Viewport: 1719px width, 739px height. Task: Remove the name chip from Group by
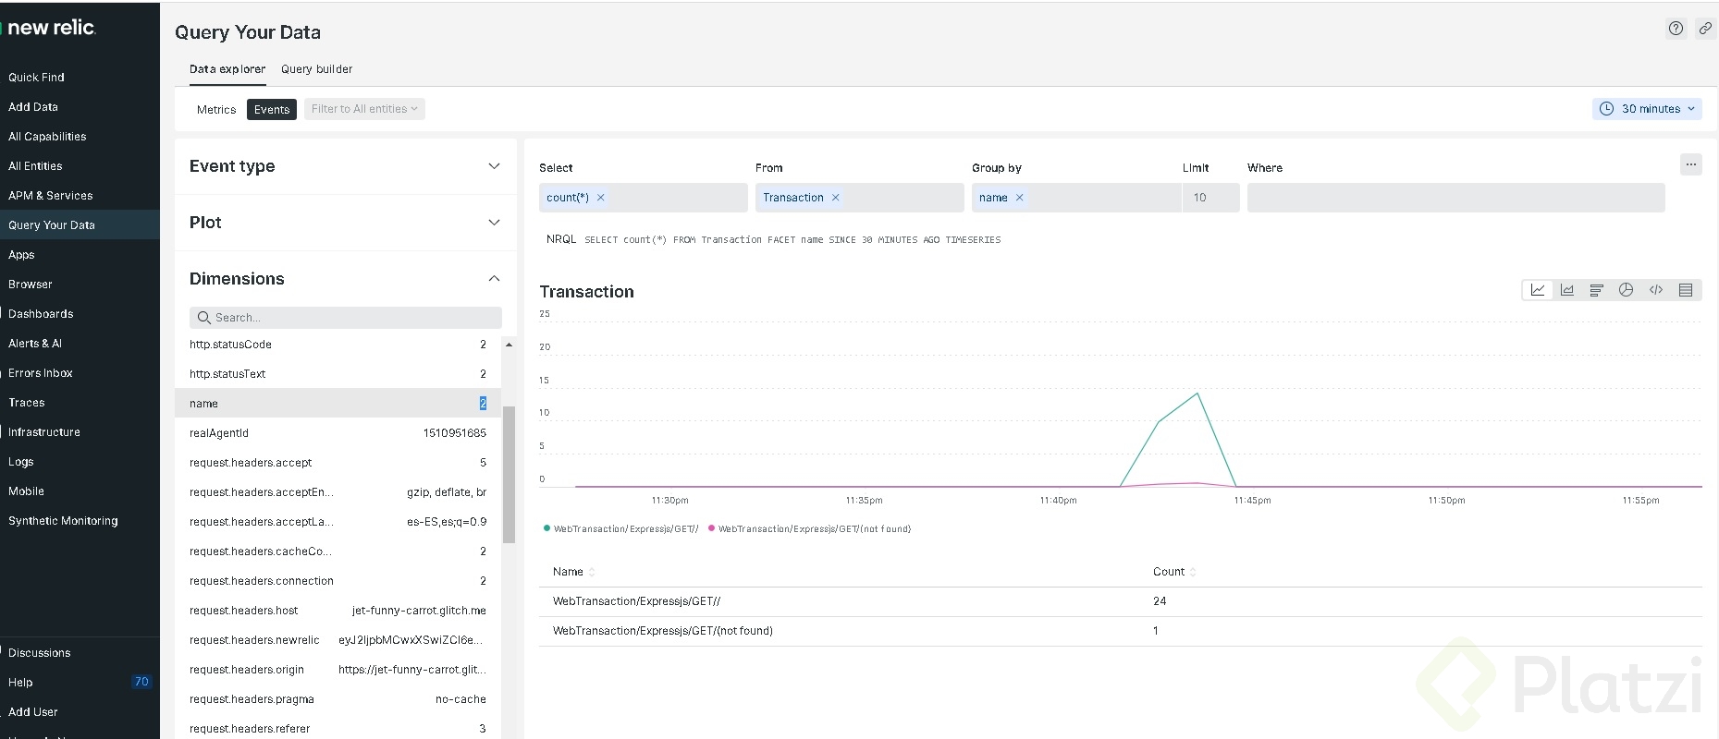pyautogui.click(x=1019, y=198)
